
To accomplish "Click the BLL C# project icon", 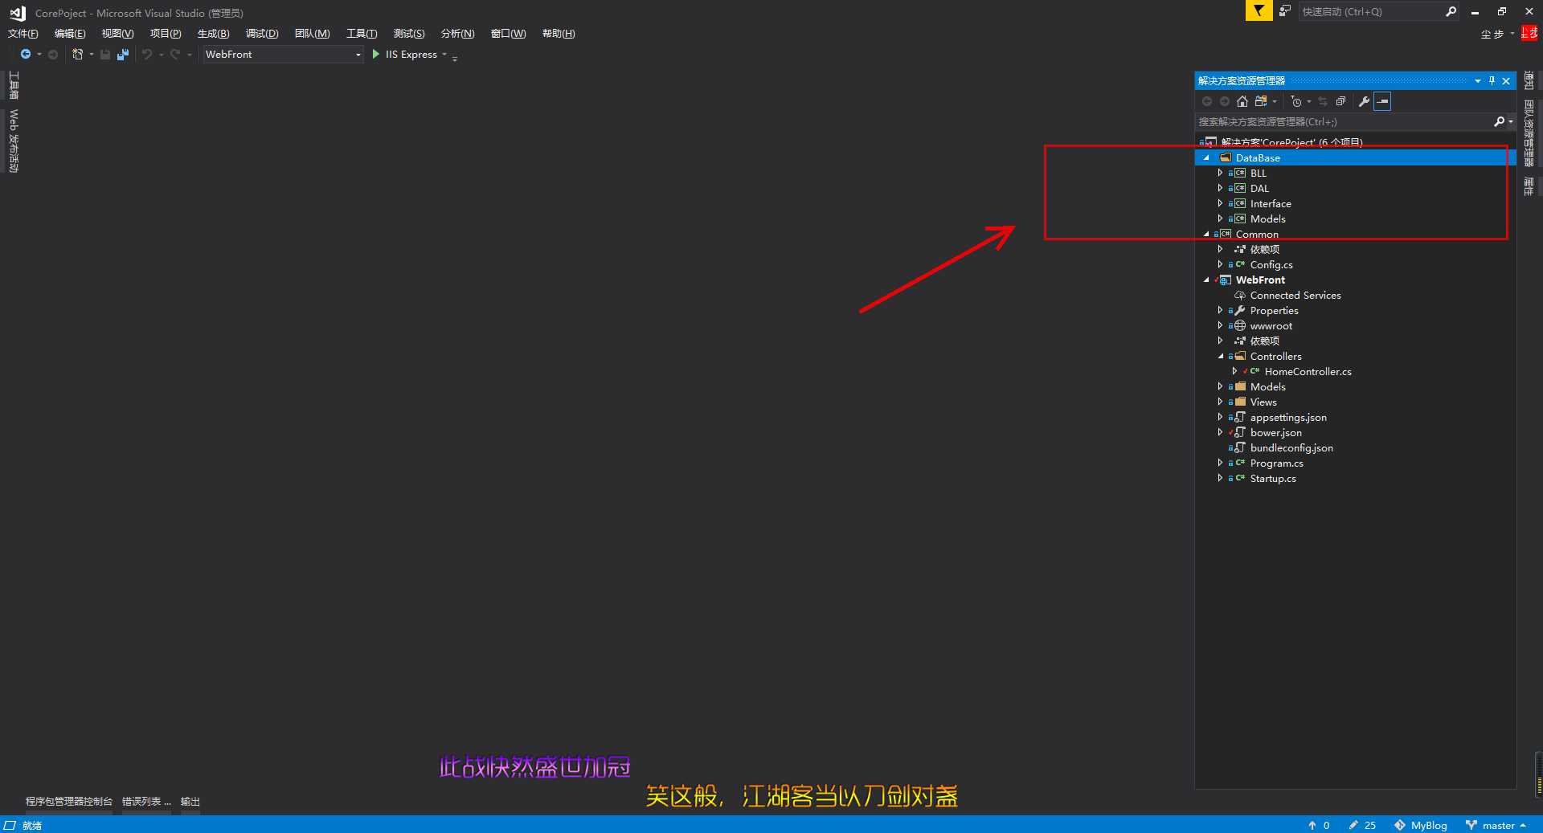I will [1240, 174].
